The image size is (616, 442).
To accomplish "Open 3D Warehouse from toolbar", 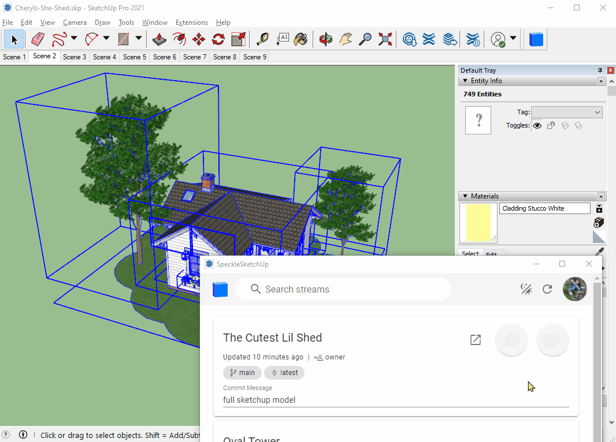I will click(409, 39).
